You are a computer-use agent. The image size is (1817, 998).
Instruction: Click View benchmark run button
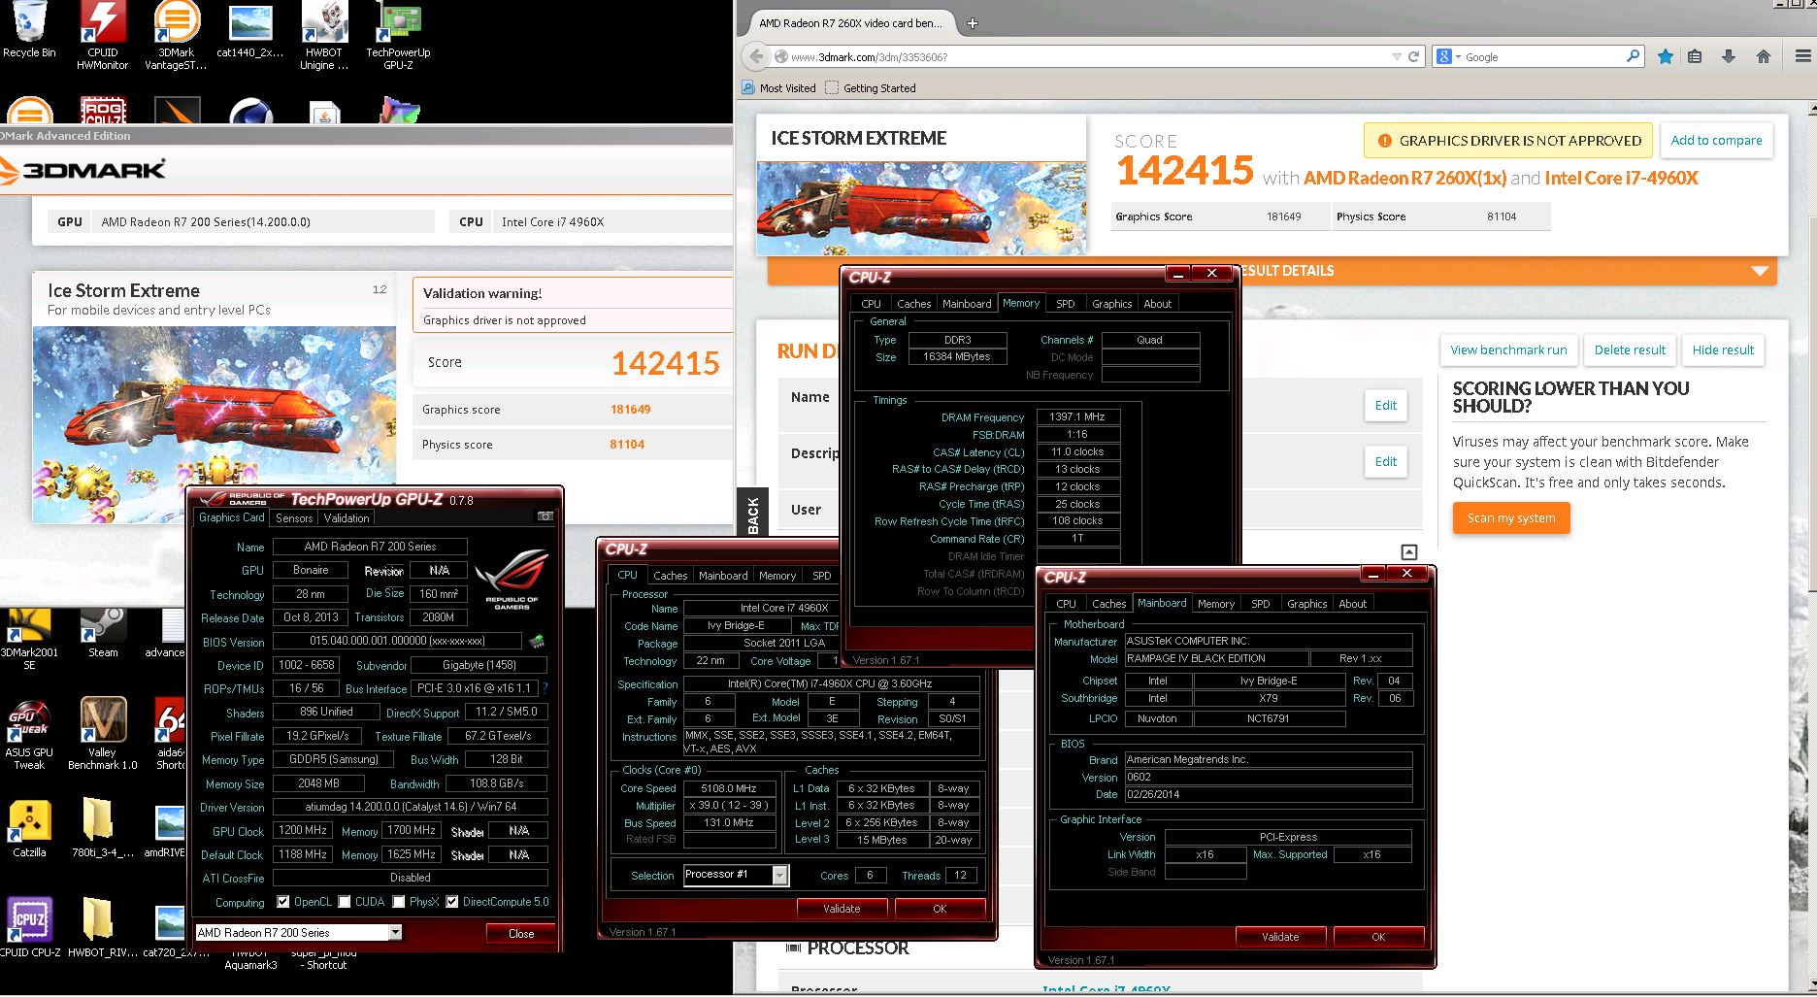click(x=1508, y=350)
